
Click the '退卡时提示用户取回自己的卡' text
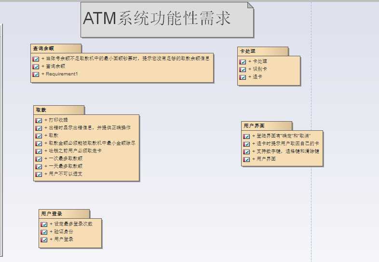[288, 144]
